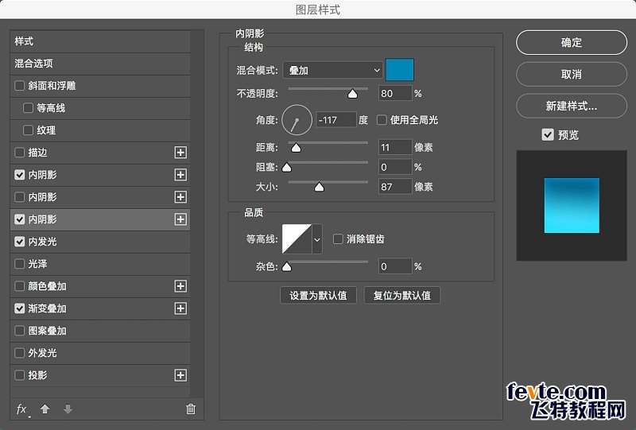Uncheck the 渐变叠加 checkbox

tap(19, 308)
